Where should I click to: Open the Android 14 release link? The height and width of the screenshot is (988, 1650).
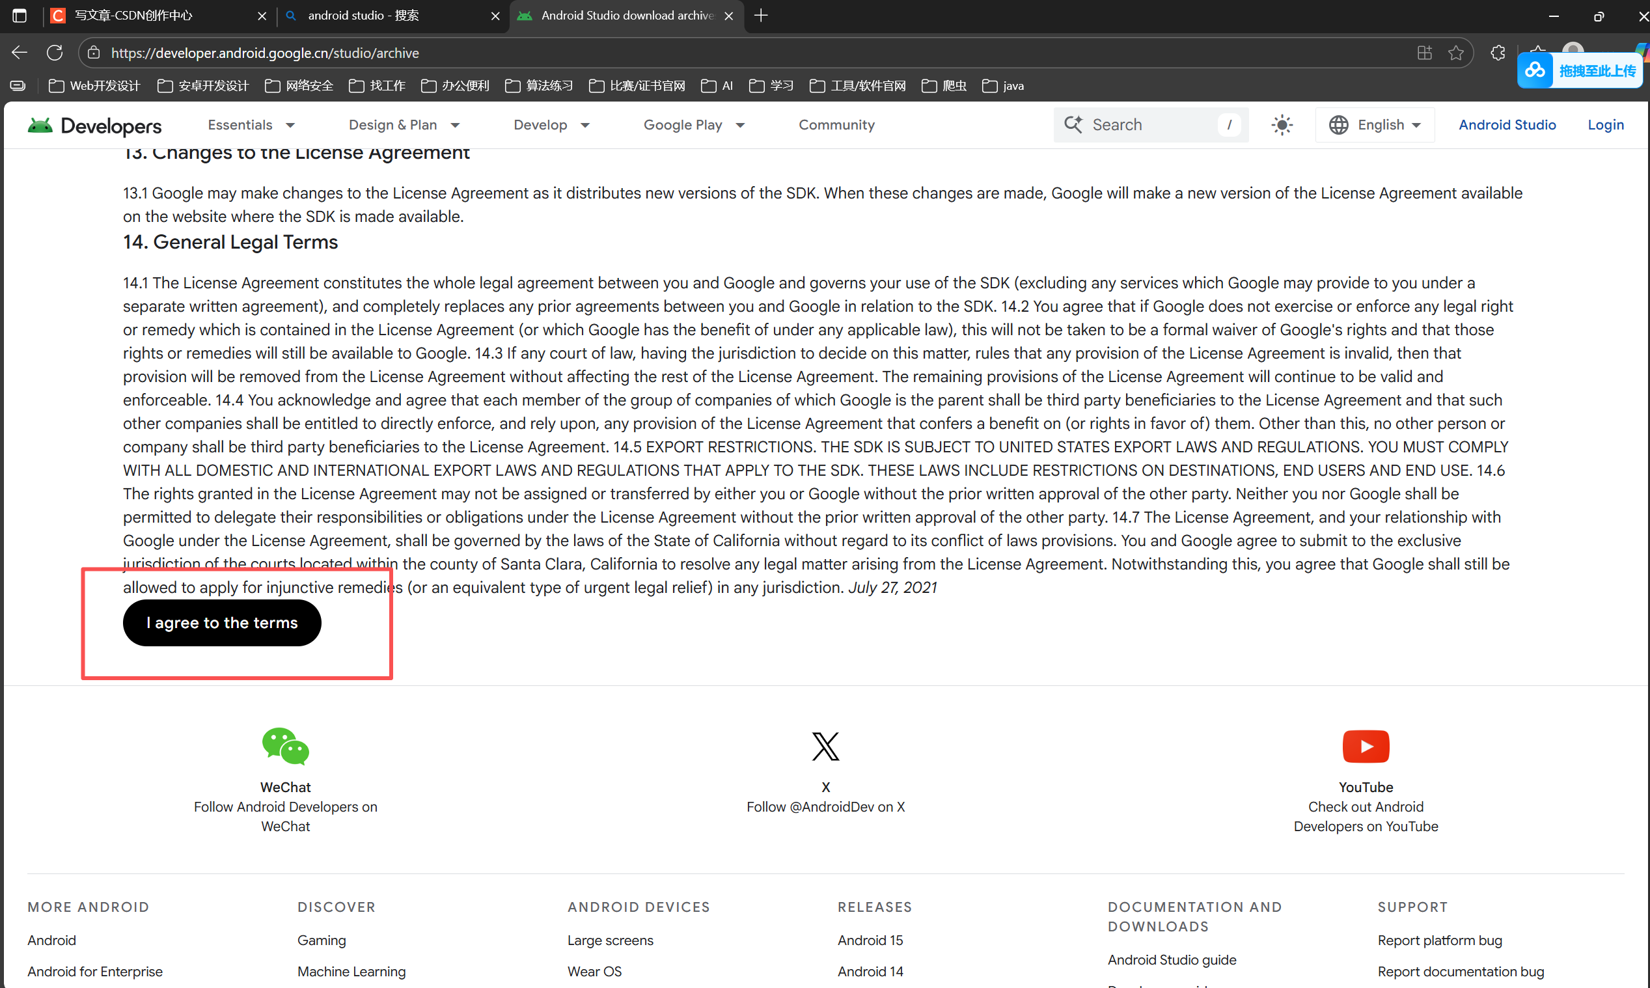point(871,971)
